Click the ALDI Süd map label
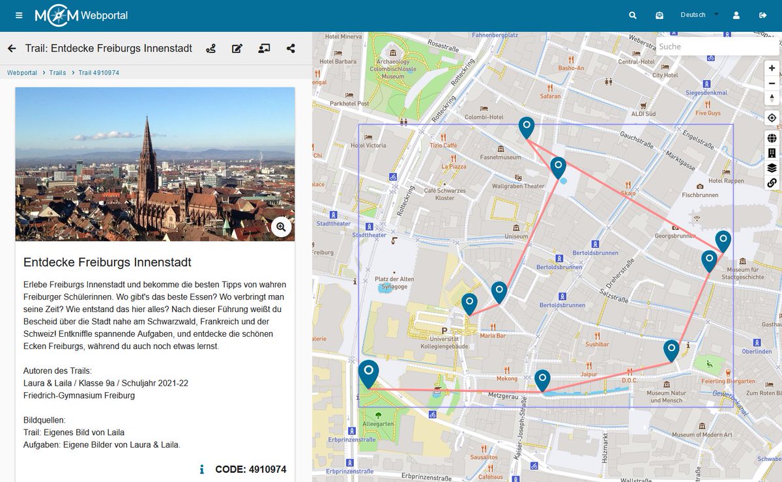Screen dimensions: 782x482 click(x=643, y=113)
